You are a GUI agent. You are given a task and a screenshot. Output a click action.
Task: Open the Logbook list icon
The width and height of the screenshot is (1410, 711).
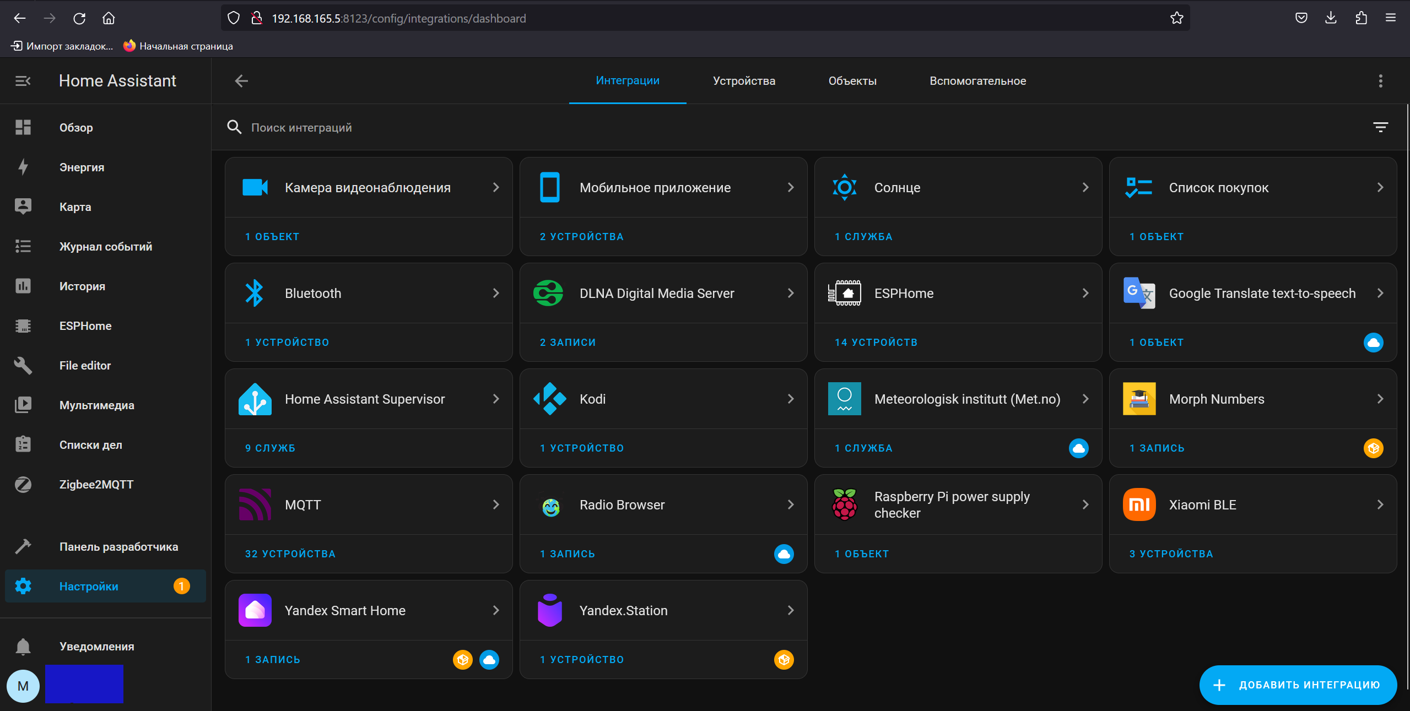tap(23, 246)
